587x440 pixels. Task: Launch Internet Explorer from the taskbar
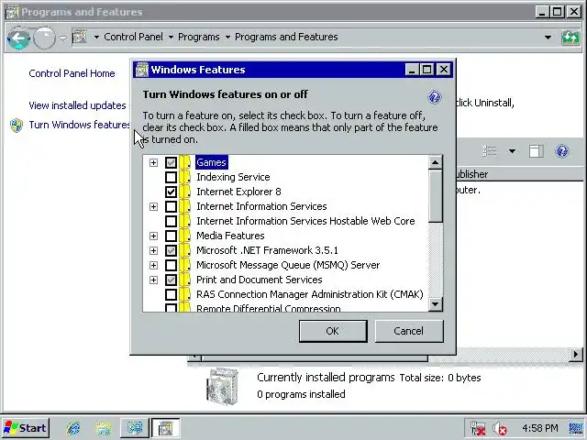[x=73, y=428]
